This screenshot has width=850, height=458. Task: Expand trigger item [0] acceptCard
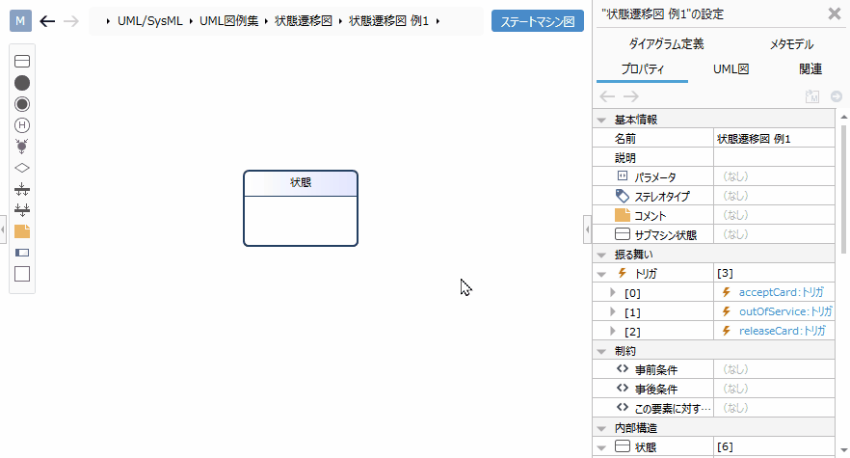[x=613, y=292]
